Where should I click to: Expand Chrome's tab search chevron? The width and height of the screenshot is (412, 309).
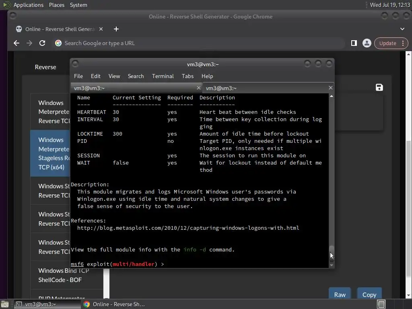[402, 29]
